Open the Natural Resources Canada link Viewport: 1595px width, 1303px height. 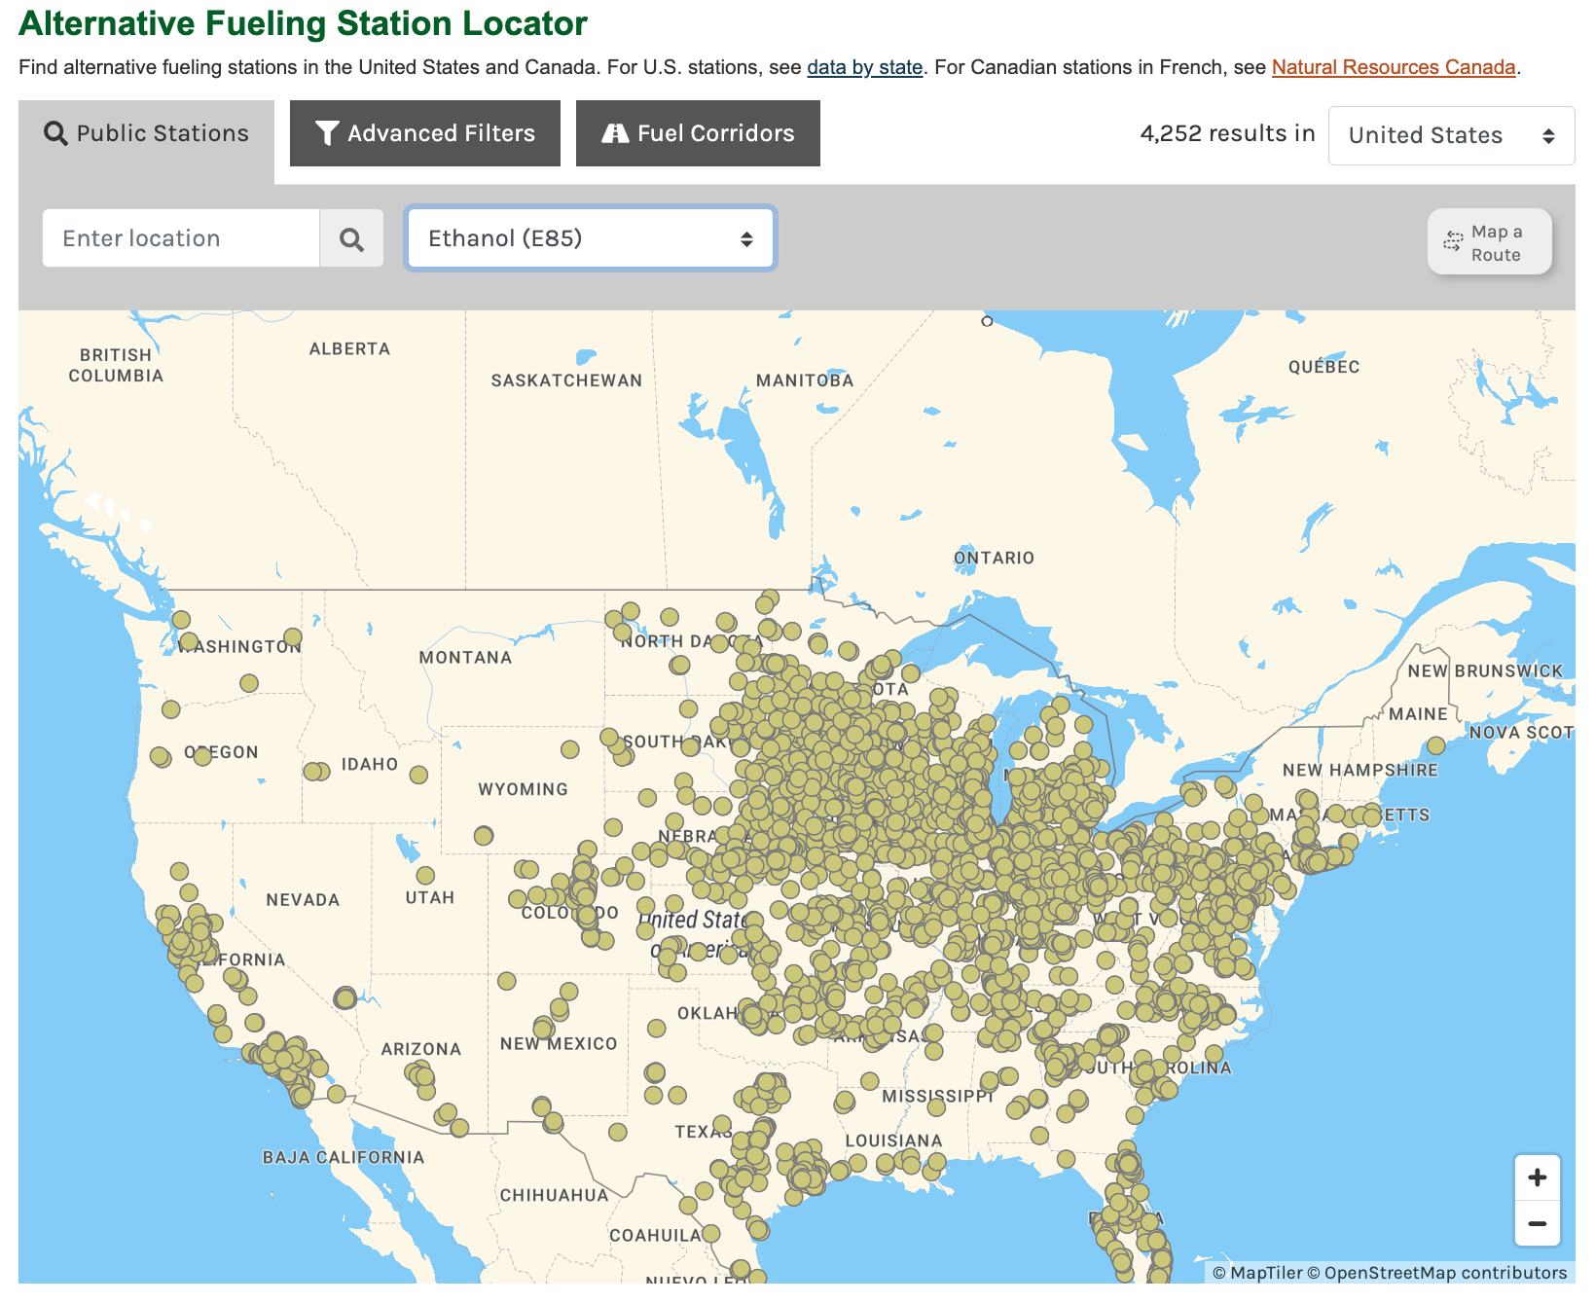pyautogui.click(x=1393, y=67)
